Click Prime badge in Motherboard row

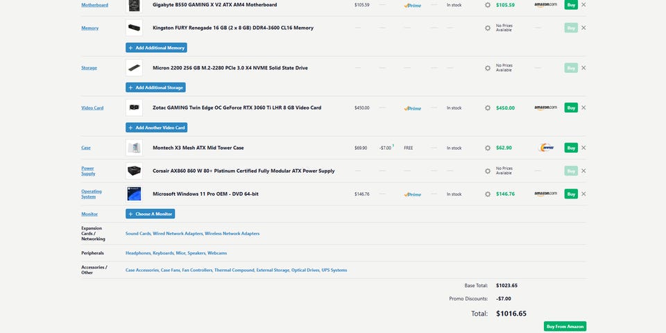click(412, 6)
